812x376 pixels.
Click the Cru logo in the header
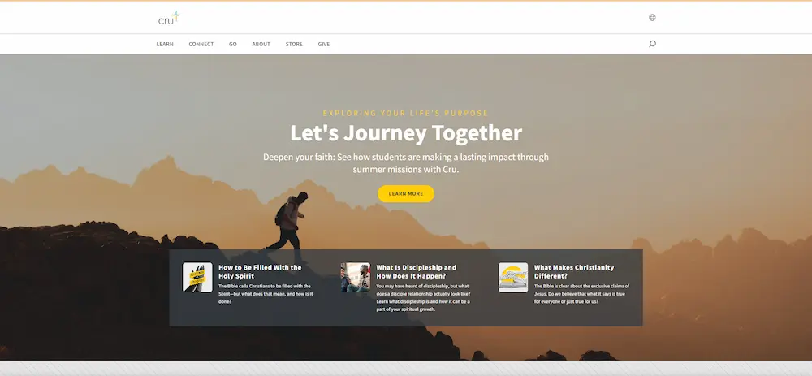(169, 18)
